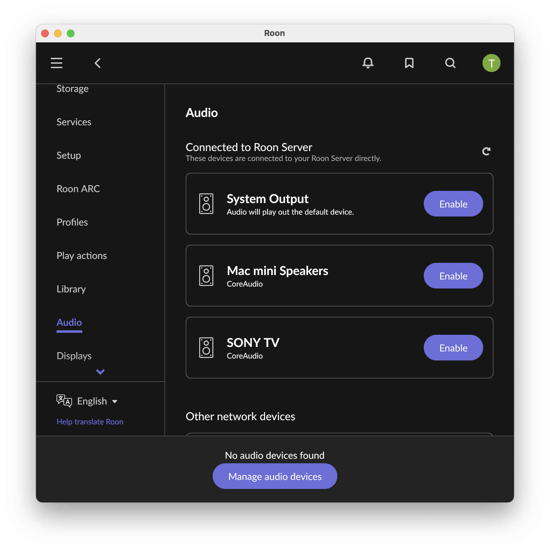Follow the Help translate Roon link
This screenshot has height=550, width=550.
(x=90, y=421)
